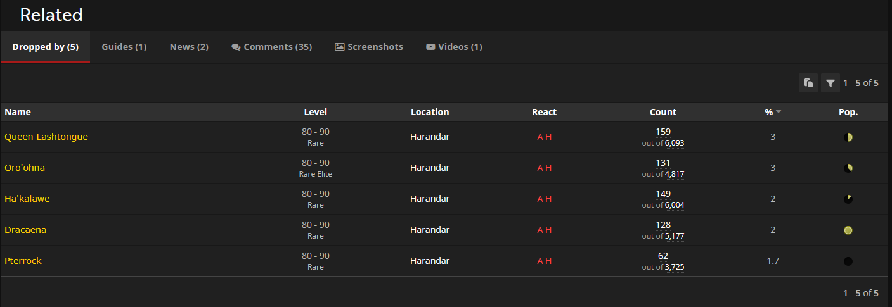Image resolution: width=892 pixels, height=307 pixels.
Task: Open the Guides (1) tab
Action: click(x=124, y=47)
